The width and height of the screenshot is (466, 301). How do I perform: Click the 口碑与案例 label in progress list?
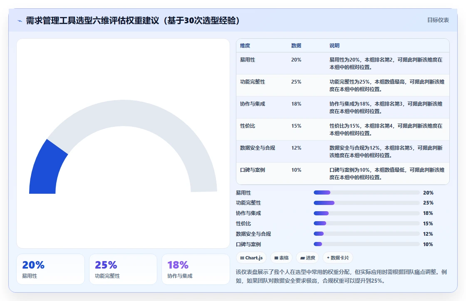coord(248,244)
